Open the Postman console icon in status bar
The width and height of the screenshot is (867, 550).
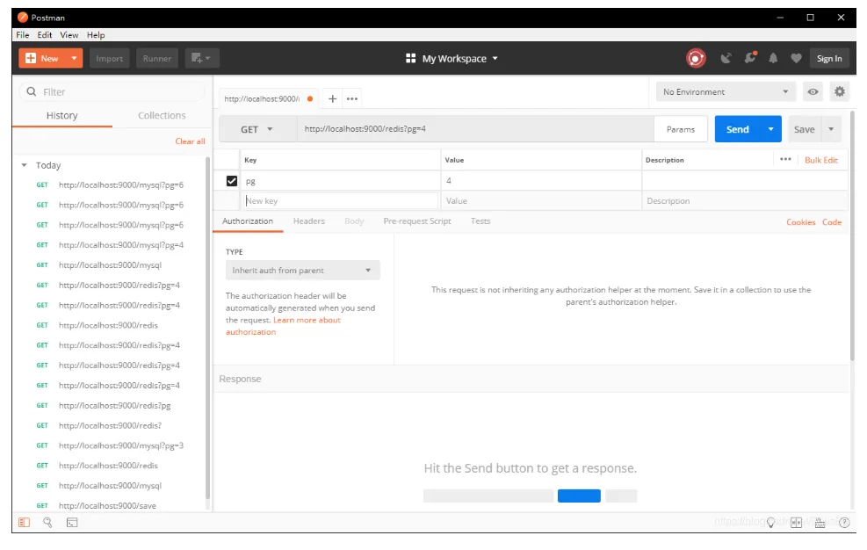pyautogui.click(x=72, y=523)
